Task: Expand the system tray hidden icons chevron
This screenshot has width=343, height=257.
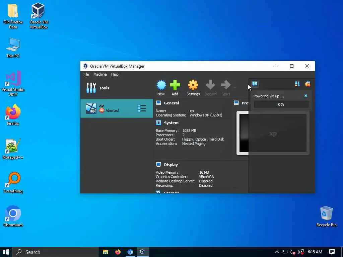Action: coord(276,252)
